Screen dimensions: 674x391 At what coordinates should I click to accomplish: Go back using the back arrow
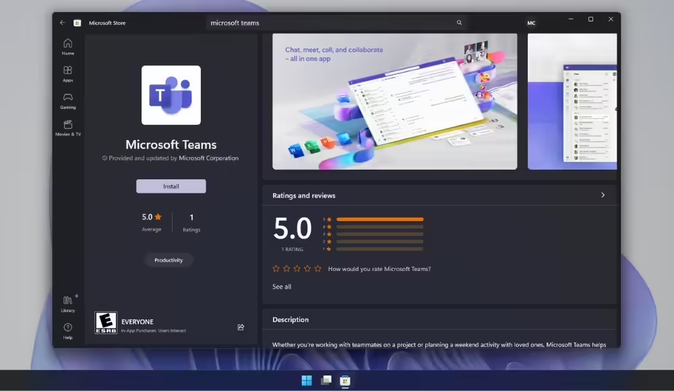62,22
